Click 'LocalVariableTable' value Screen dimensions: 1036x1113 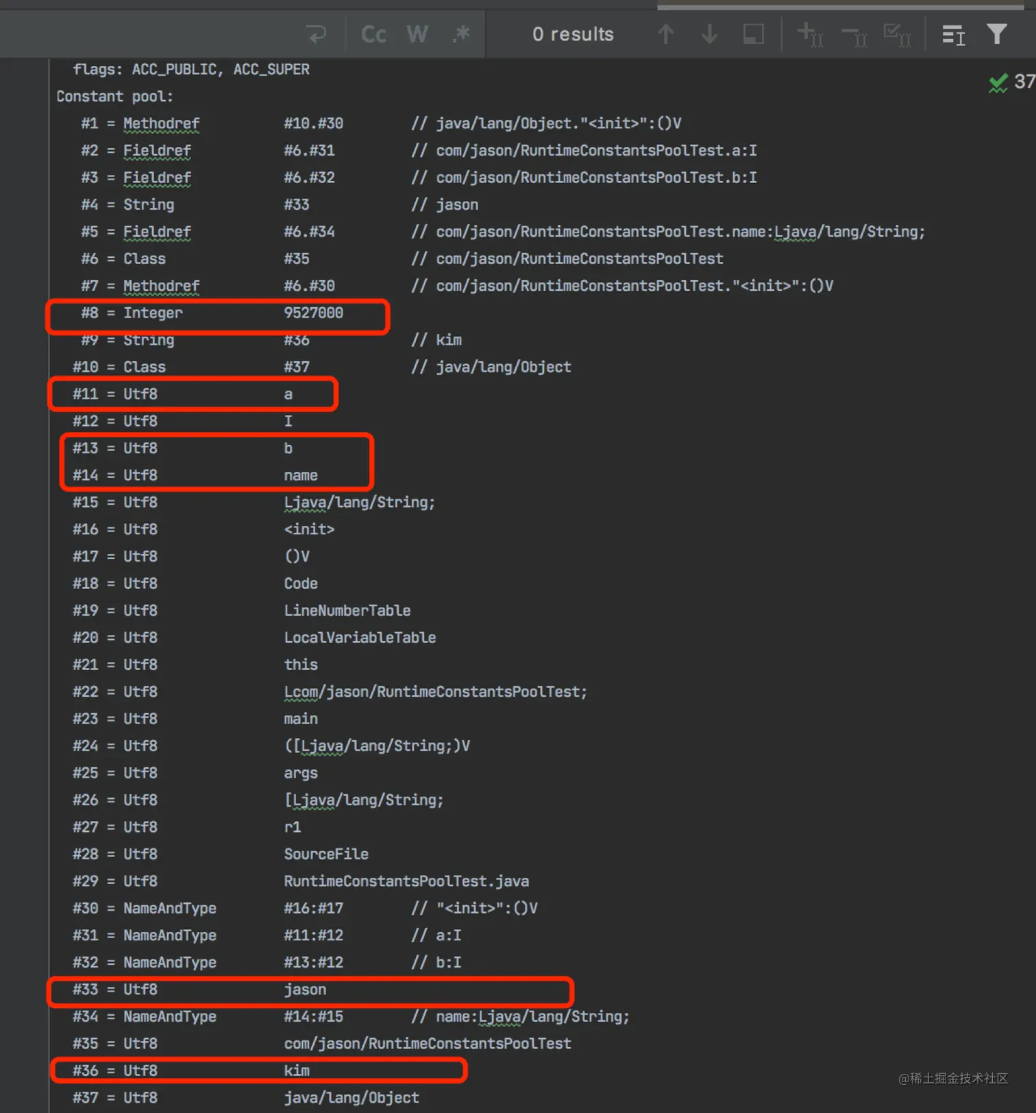pos(360,638)
